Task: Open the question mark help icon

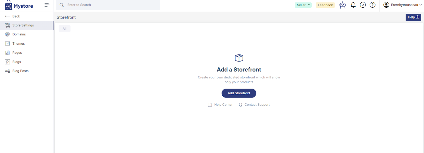Action: pos(372,5)
